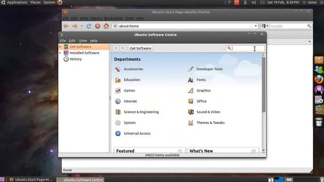Open the Graphics department icon

click(191, 90)
